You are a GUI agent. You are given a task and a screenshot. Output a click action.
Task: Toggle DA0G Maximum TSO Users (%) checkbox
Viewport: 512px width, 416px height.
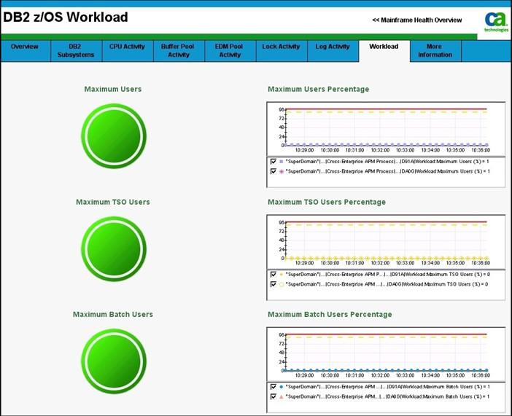point(274,284)
